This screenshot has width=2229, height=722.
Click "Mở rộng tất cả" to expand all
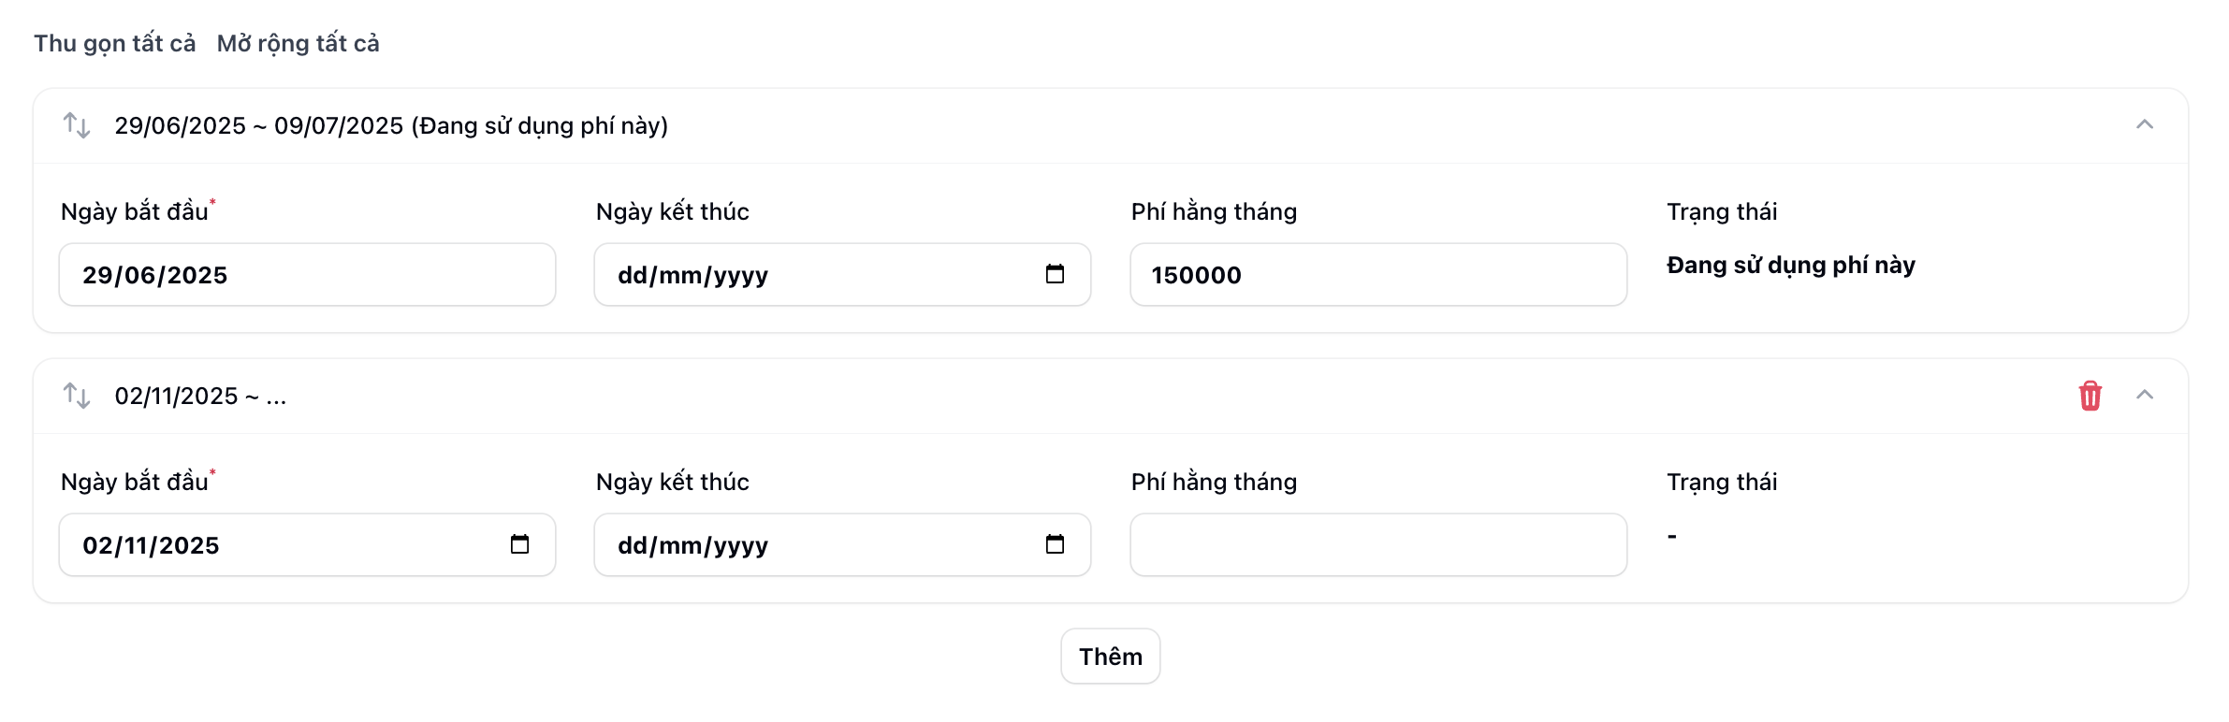click(298, 44)
